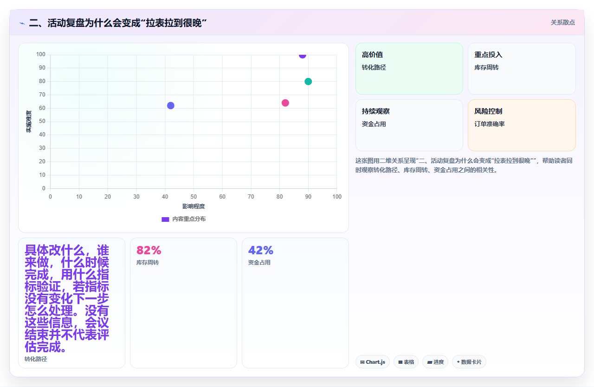This screenshot has width=594, height=387.
Task: Toggle the 内容重点分布 legend swatch
Action: pos(165,219)
